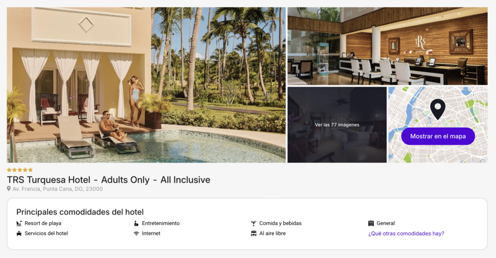Click the Resort de playa beach icon
The width and height of the screenshot is (496, 258).
click(19, 223)
